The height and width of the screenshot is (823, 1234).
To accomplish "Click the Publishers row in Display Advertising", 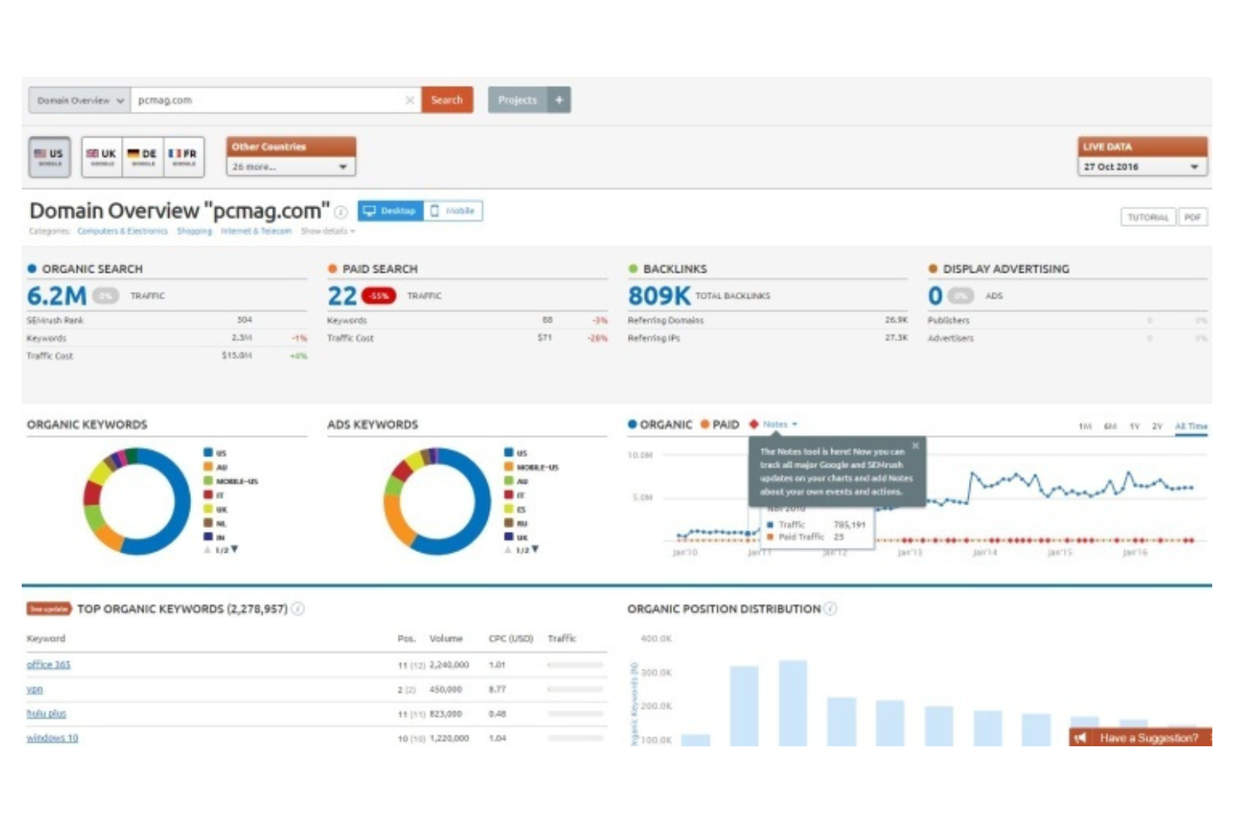I will coord(1067,320).
